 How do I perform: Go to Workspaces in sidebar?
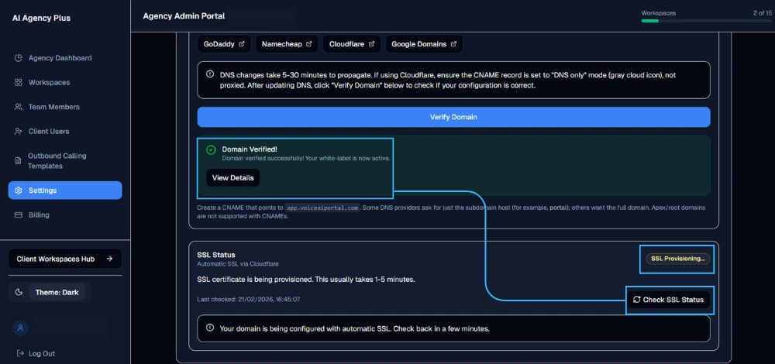(x=65, y=82)
